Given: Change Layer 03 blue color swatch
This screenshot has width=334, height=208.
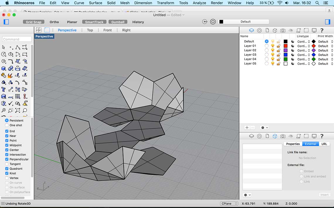Looking at the screenshot, I should (286, 55).
